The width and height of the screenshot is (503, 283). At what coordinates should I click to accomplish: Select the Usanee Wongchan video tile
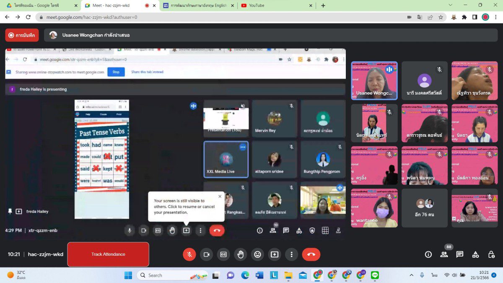pos(374,80)
